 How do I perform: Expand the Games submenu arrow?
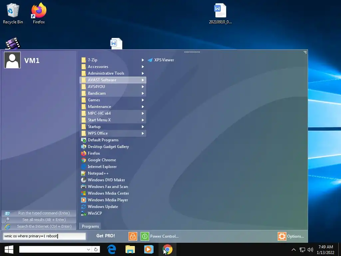pos(143,100)
